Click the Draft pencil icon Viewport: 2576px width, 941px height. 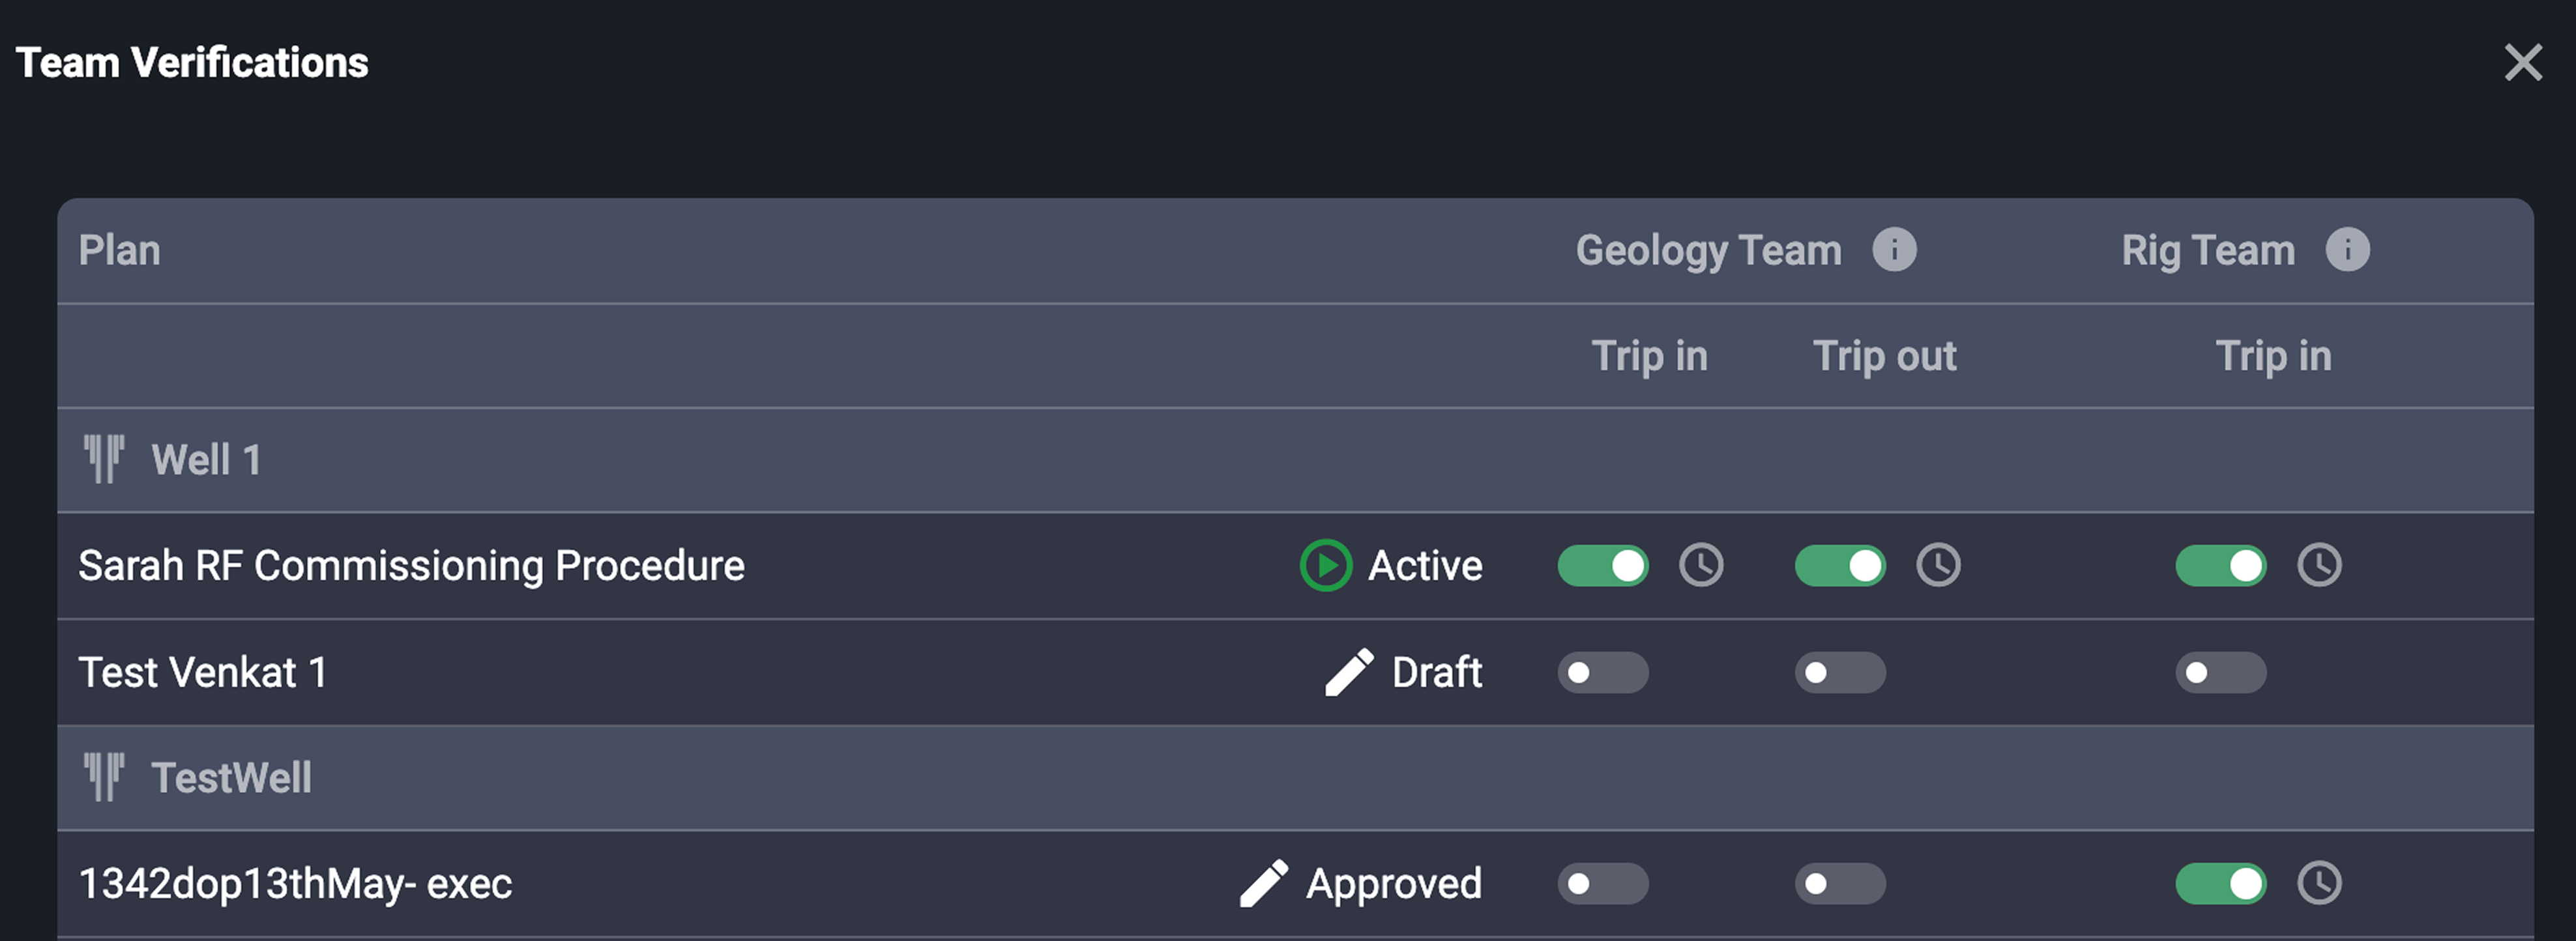tap(1349, 672)
